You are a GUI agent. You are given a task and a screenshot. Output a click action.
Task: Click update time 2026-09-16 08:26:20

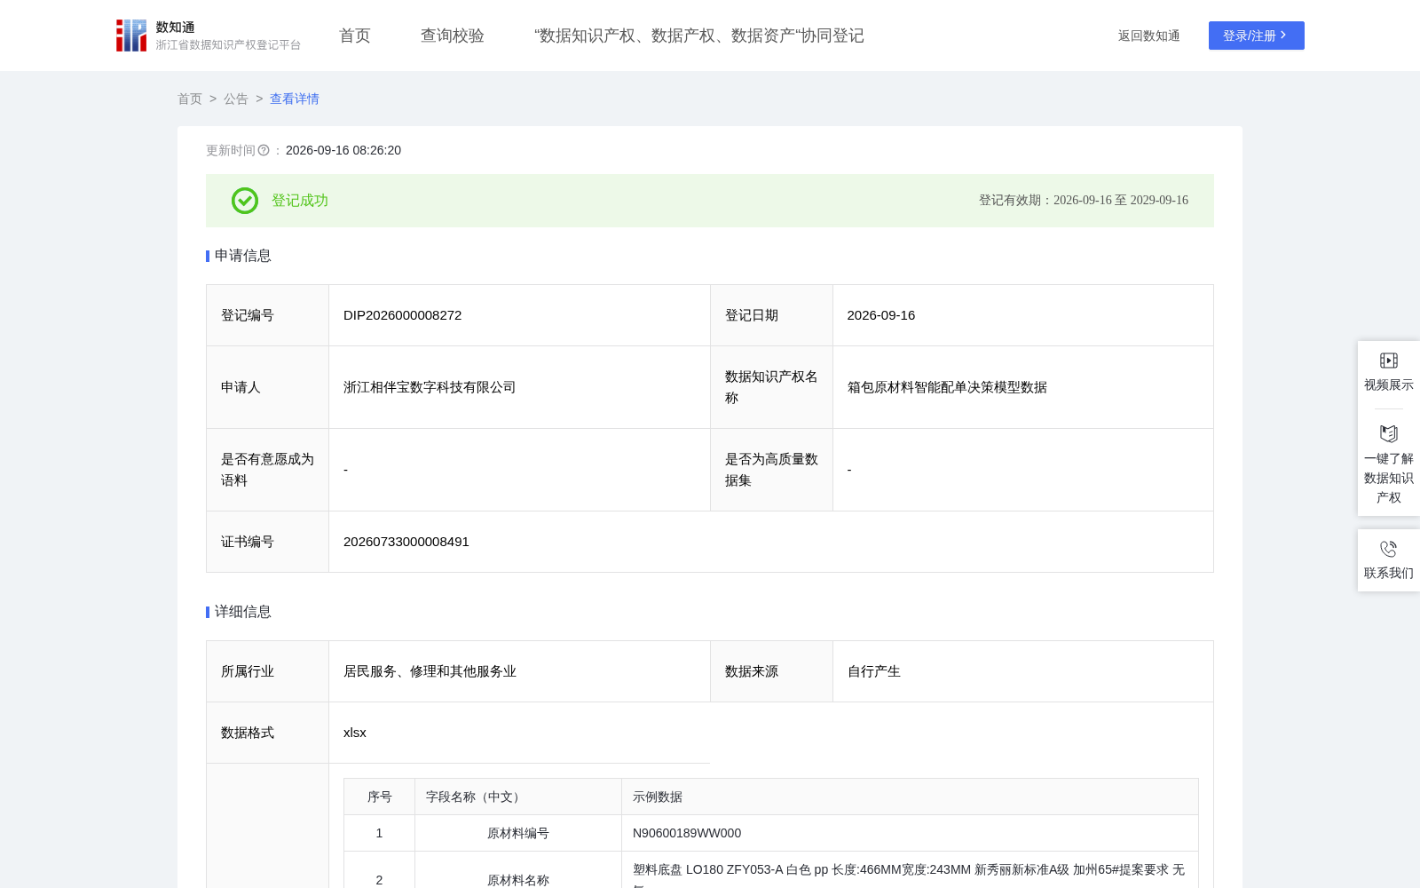(343, 151)
